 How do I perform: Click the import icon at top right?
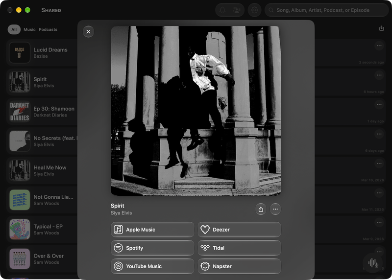coord(381,28)
